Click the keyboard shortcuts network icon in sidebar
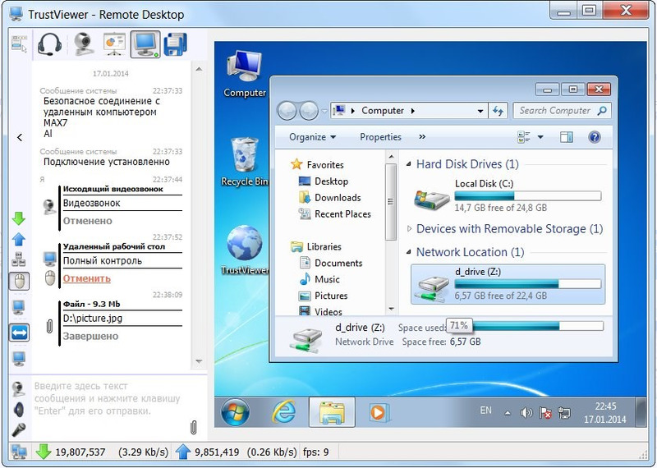The image size is (657, 468). 18,259
